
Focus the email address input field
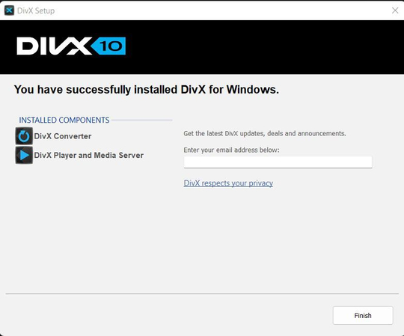tap(278, 162)
